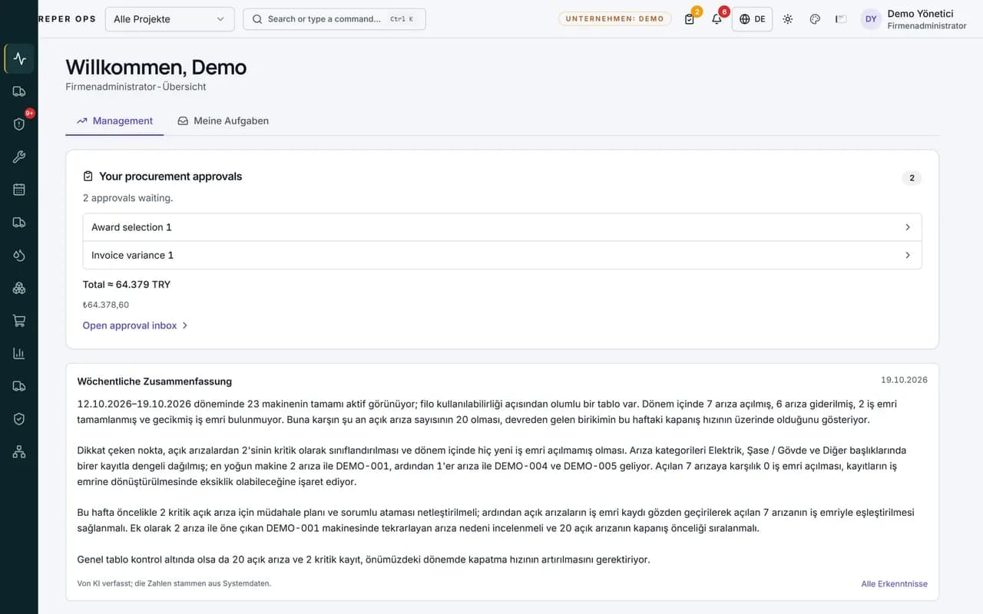Open the shopping cart procurement section

point(19,321)
